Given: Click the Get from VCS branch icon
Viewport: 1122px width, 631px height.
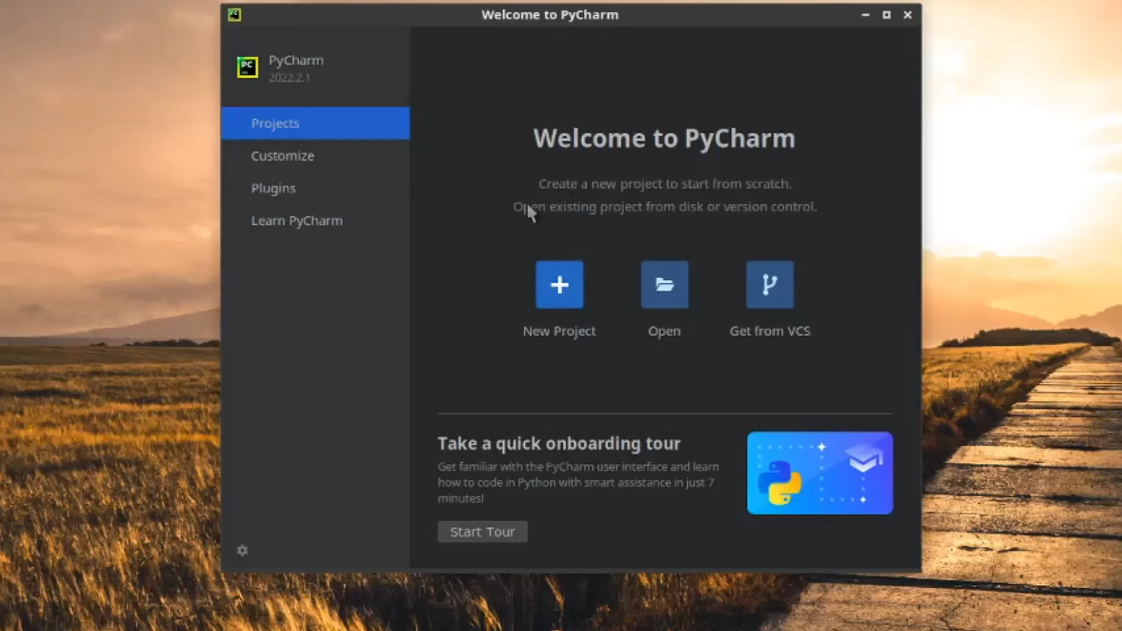Looking at the screenshot, I should pyautogui.click(x=770, y=285).
